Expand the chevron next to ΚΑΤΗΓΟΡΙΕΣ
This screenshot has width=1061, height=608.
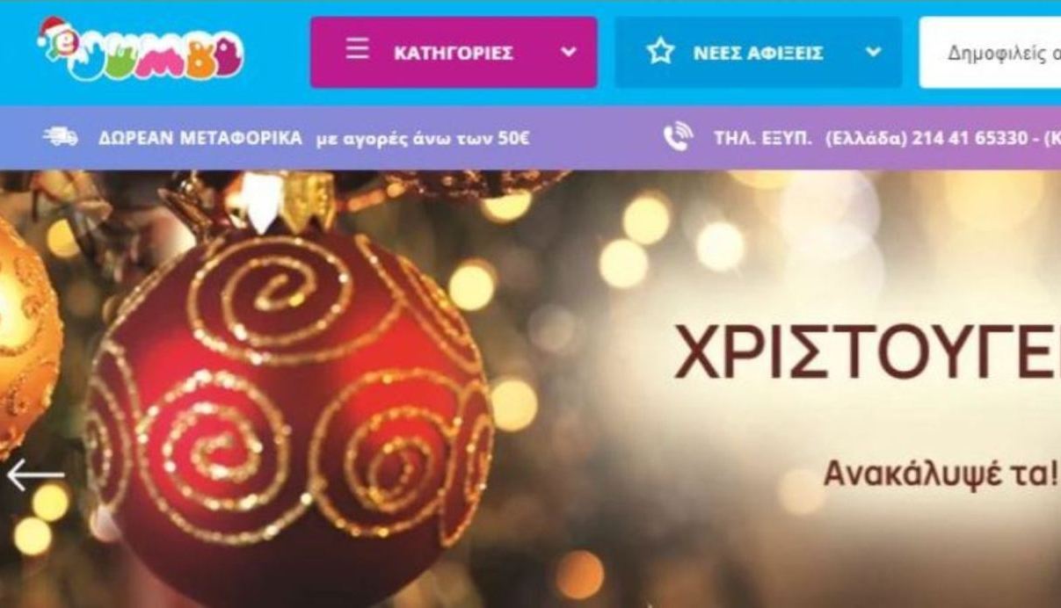click(x=569, y=53)
